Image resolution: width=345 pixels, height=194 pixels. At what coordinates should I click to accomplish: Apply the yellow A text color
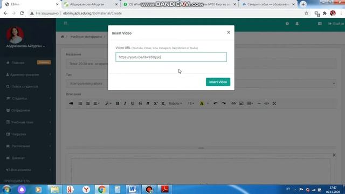point(202,103)
